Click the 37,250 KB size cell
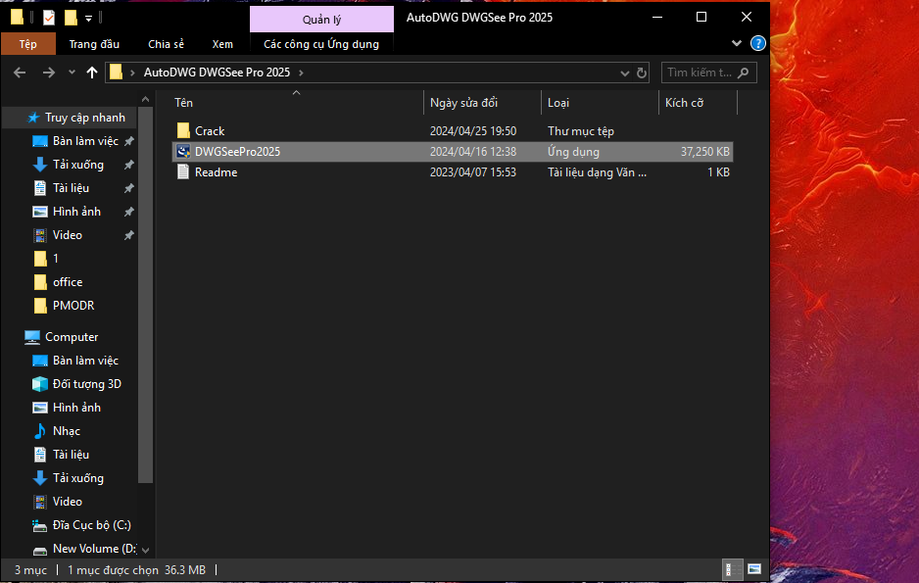This screenshot has width=919, height=583. 705,152
